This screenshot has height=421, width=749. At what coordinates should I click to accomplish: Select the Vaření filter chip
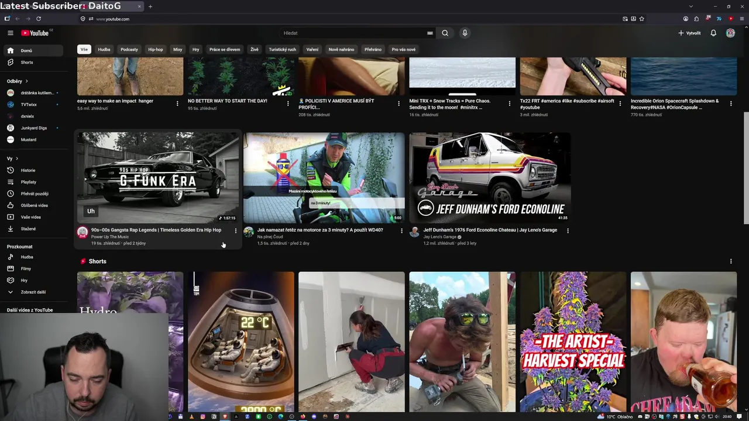click(312, 50)
